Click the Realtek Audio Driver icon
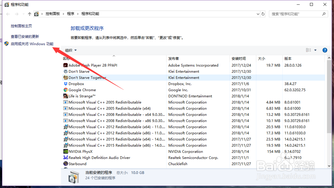Image resolution: width=334 pixels, height=188 pixels. (65, 158)
